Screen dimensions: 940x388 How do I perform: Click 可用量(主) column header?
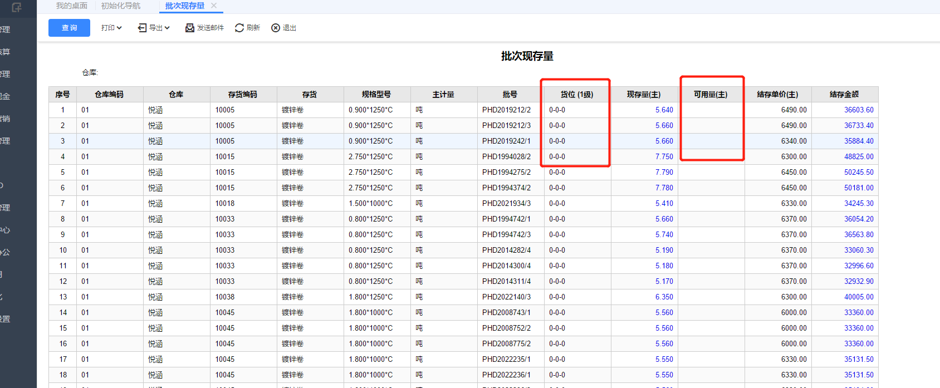(711, 95)
